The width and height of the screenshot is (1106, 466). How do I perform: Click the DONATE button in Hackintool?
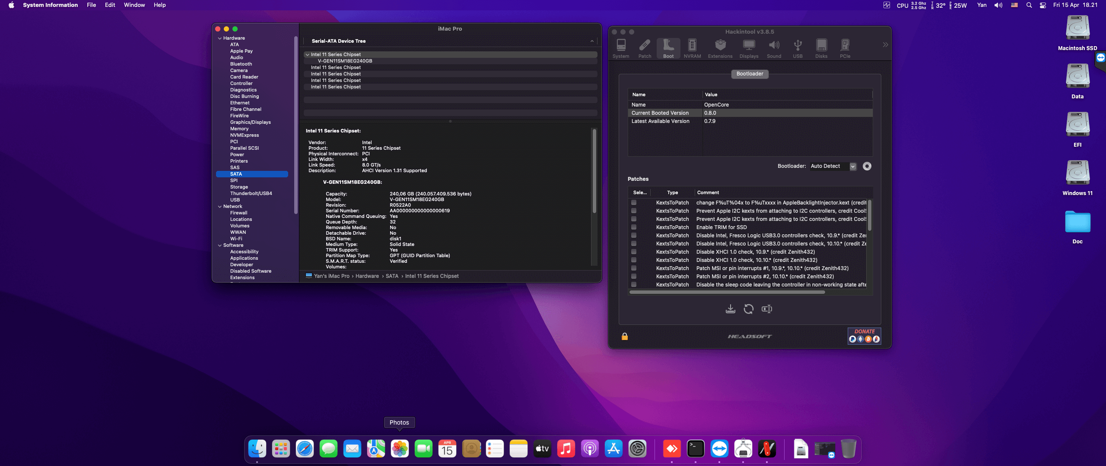coord(864,336)
